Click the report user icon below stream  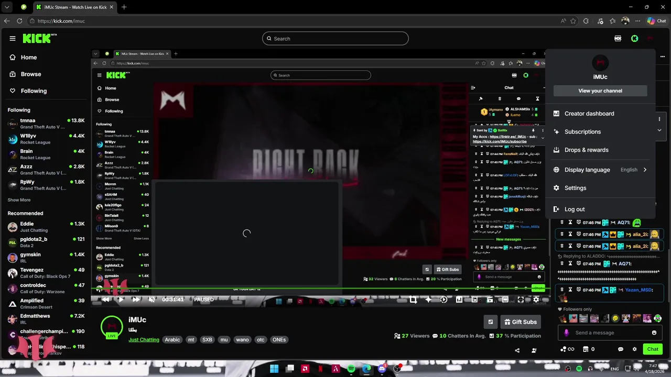[534, 350]
